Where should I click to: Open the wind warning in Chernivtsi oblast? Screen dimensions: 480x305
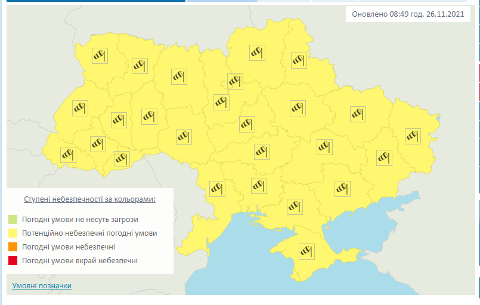pos(122,159)
